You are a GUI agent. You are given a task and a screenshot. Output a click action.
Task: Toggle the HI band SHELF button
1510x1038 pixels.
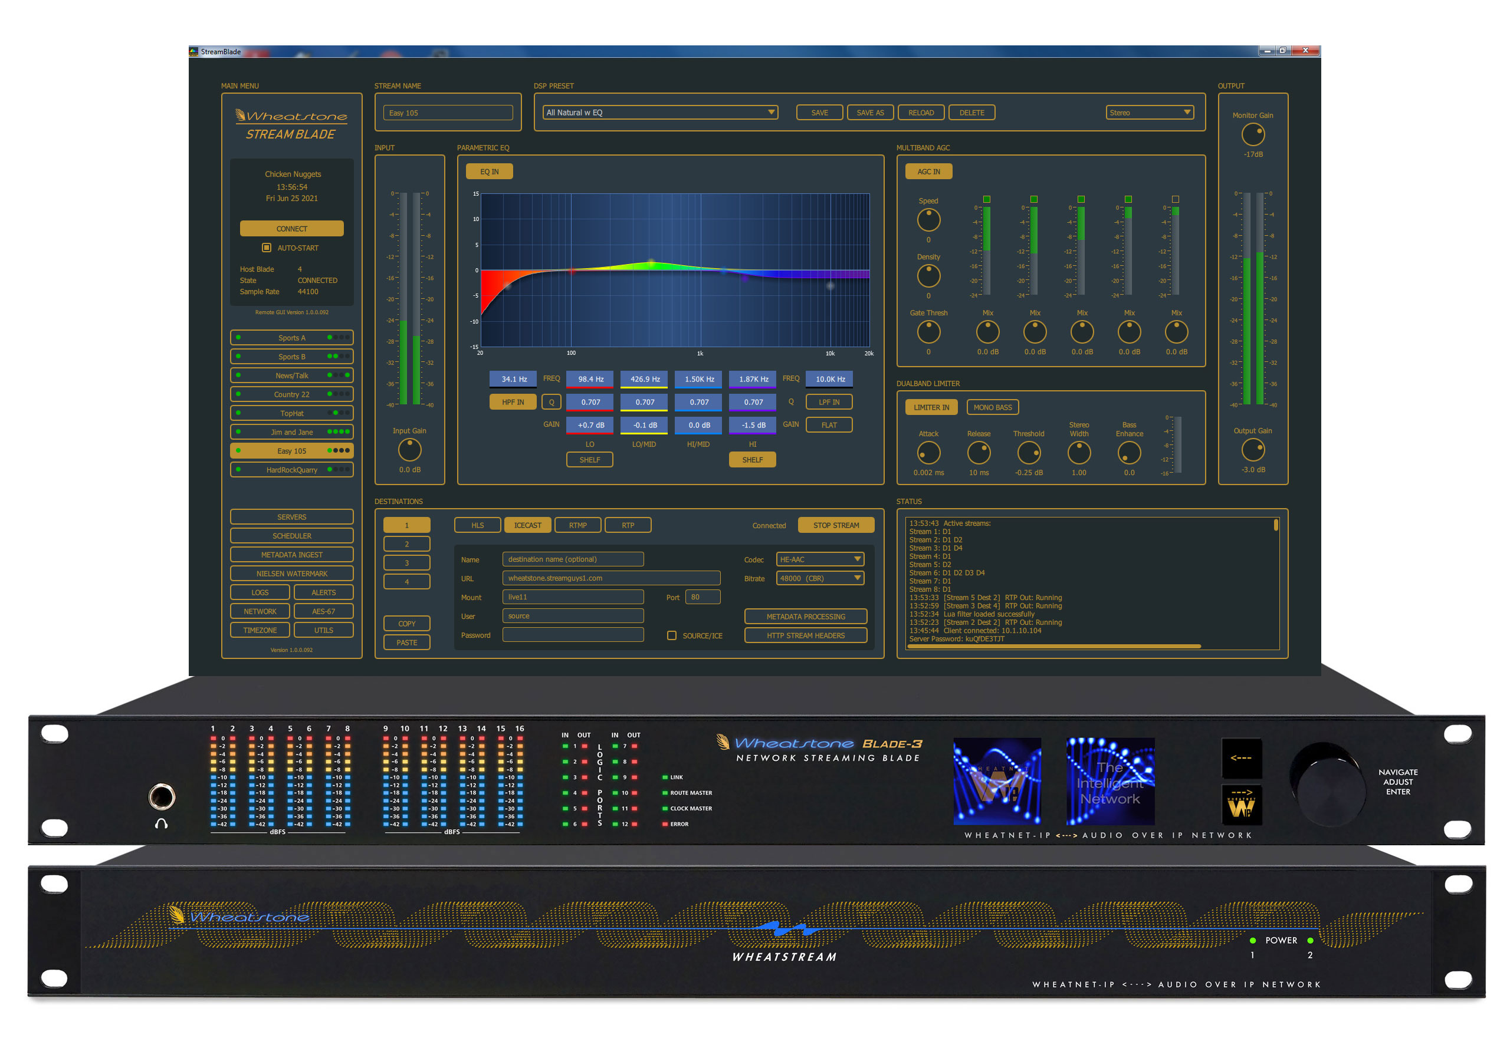pyautogui.click(x=751, y=460)
